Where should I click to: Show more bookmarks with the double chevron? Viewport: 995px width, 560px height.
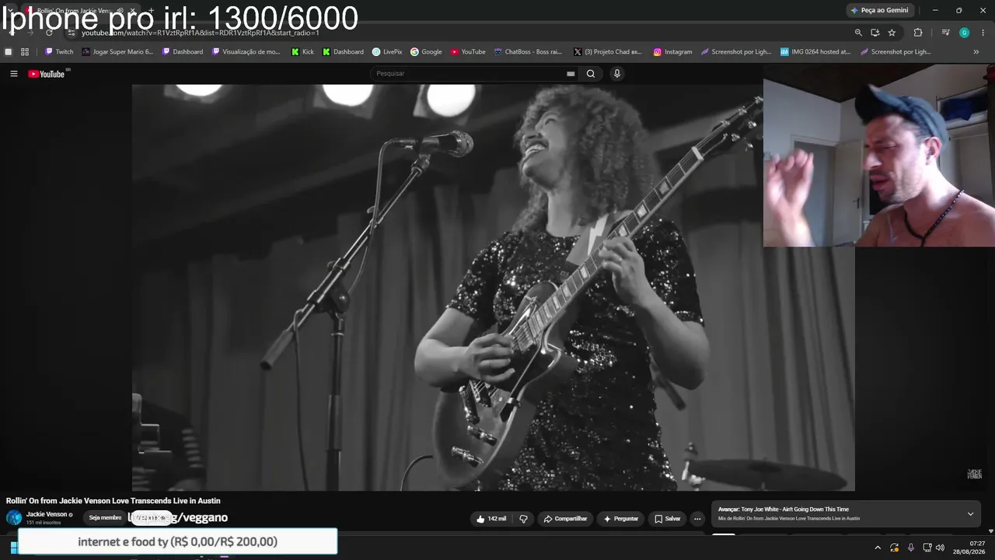[976, 52]
